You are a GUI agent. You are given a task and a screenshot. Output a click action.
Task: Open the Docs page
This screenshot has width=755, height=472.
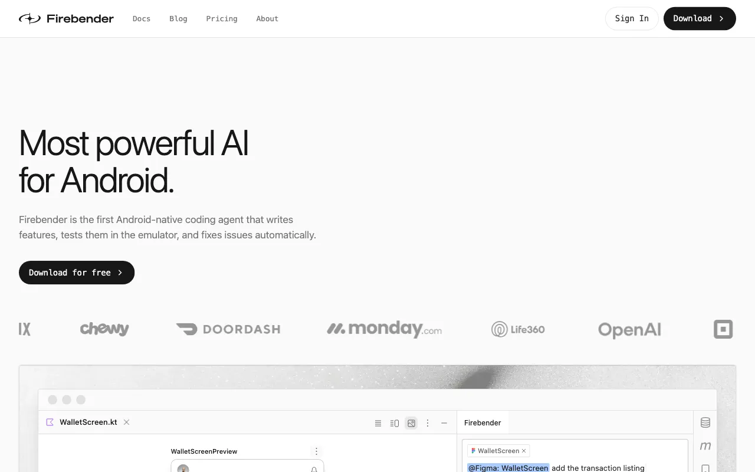click(x=142, y=19)
